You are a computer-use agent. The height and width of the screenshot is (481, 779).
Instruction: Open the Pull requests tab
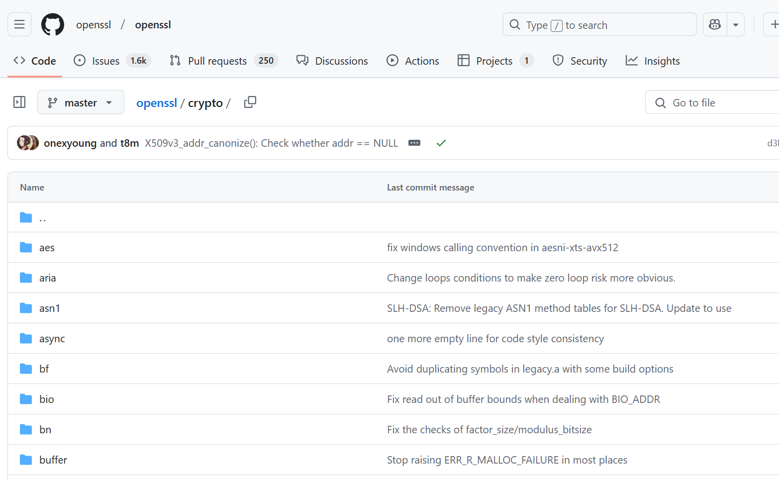(x=223, y=61)
